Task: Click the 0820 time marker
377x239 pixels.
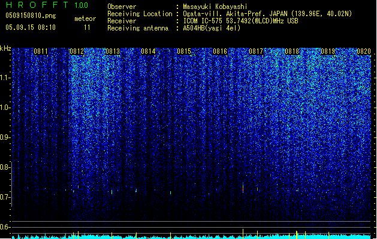Action: [364, 51]
